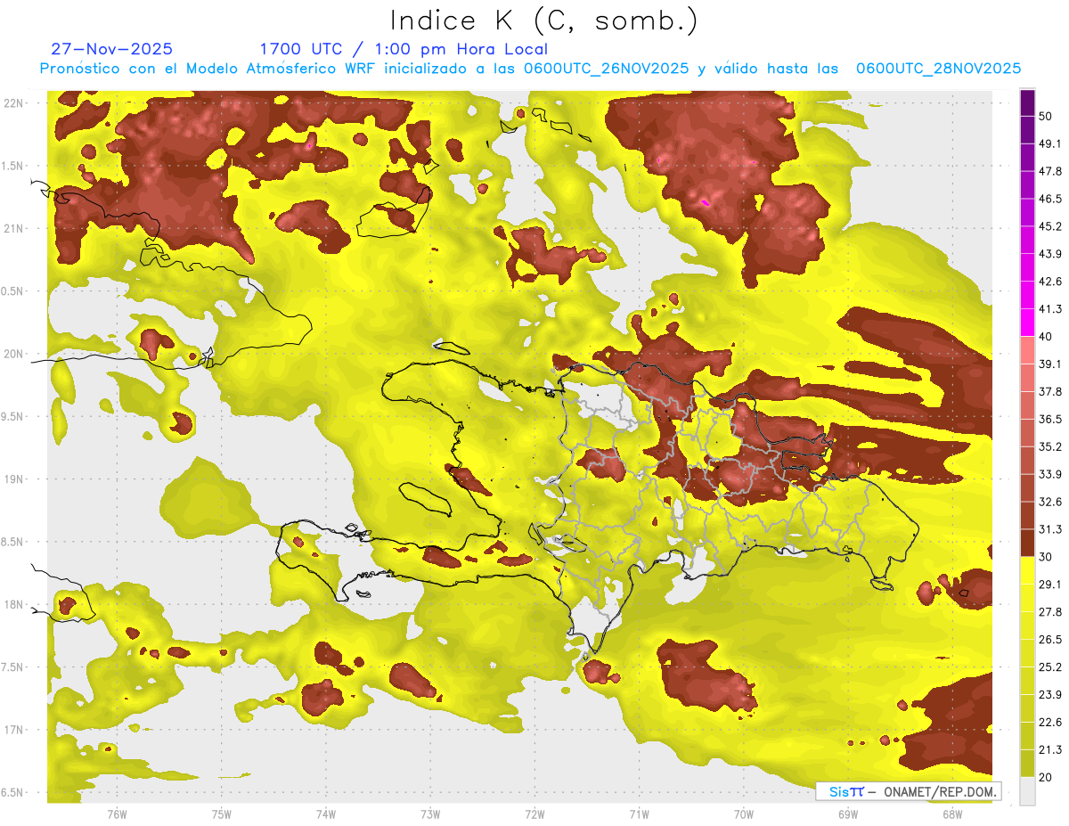Click the "71W" longitude axis label
Image resolution: width=1069 pixels, height=826 pixels.
(x=639, y=814)
